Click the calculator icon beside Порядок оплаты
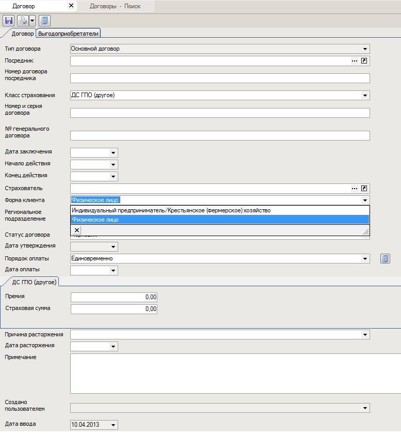401x434 pixels. click(385, 258)
